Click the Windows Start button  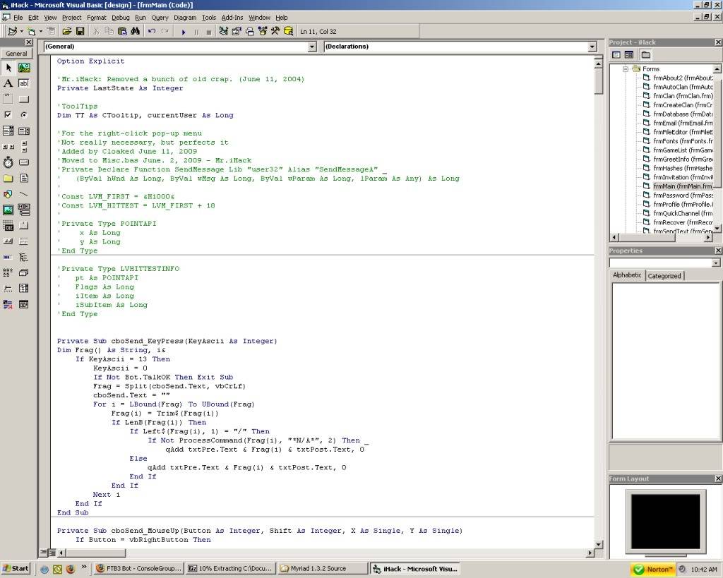tap(16, 568)
